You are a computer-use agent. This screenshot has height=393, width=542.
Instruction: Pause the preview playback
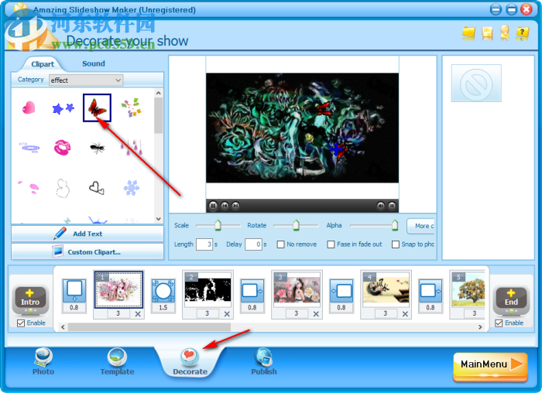213,206
